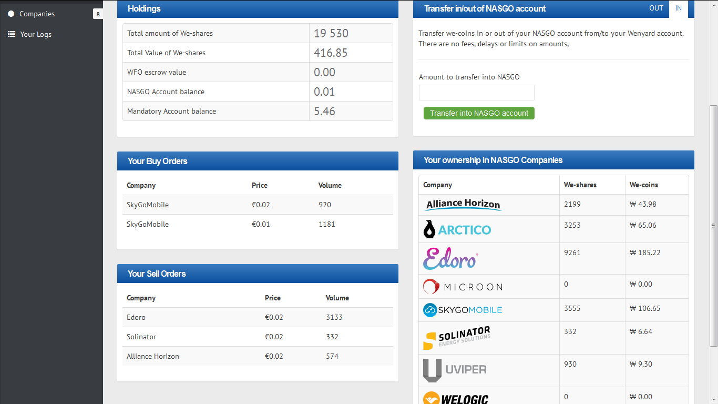Click the Welogic company logo
This screenshot has height=404, width=718.
(456, 398)
